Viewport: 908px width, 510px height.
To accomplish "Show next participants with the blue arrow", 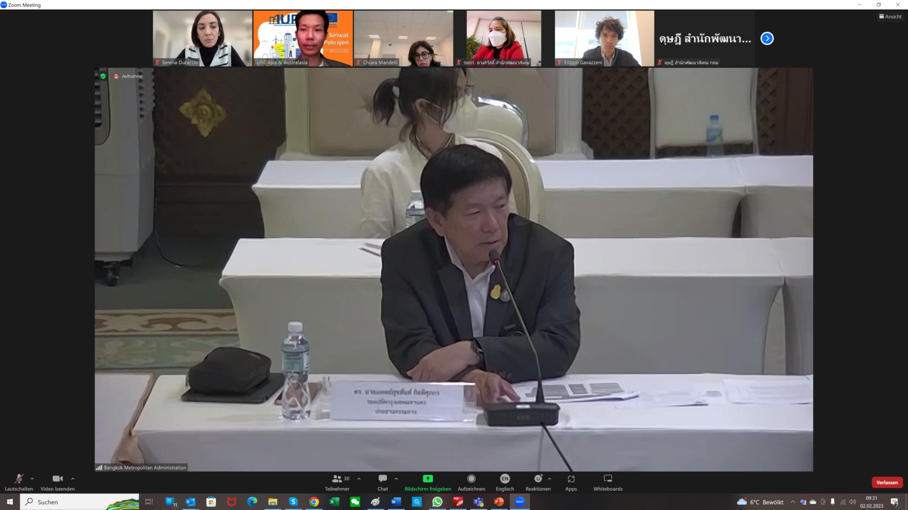I will 767,38.
